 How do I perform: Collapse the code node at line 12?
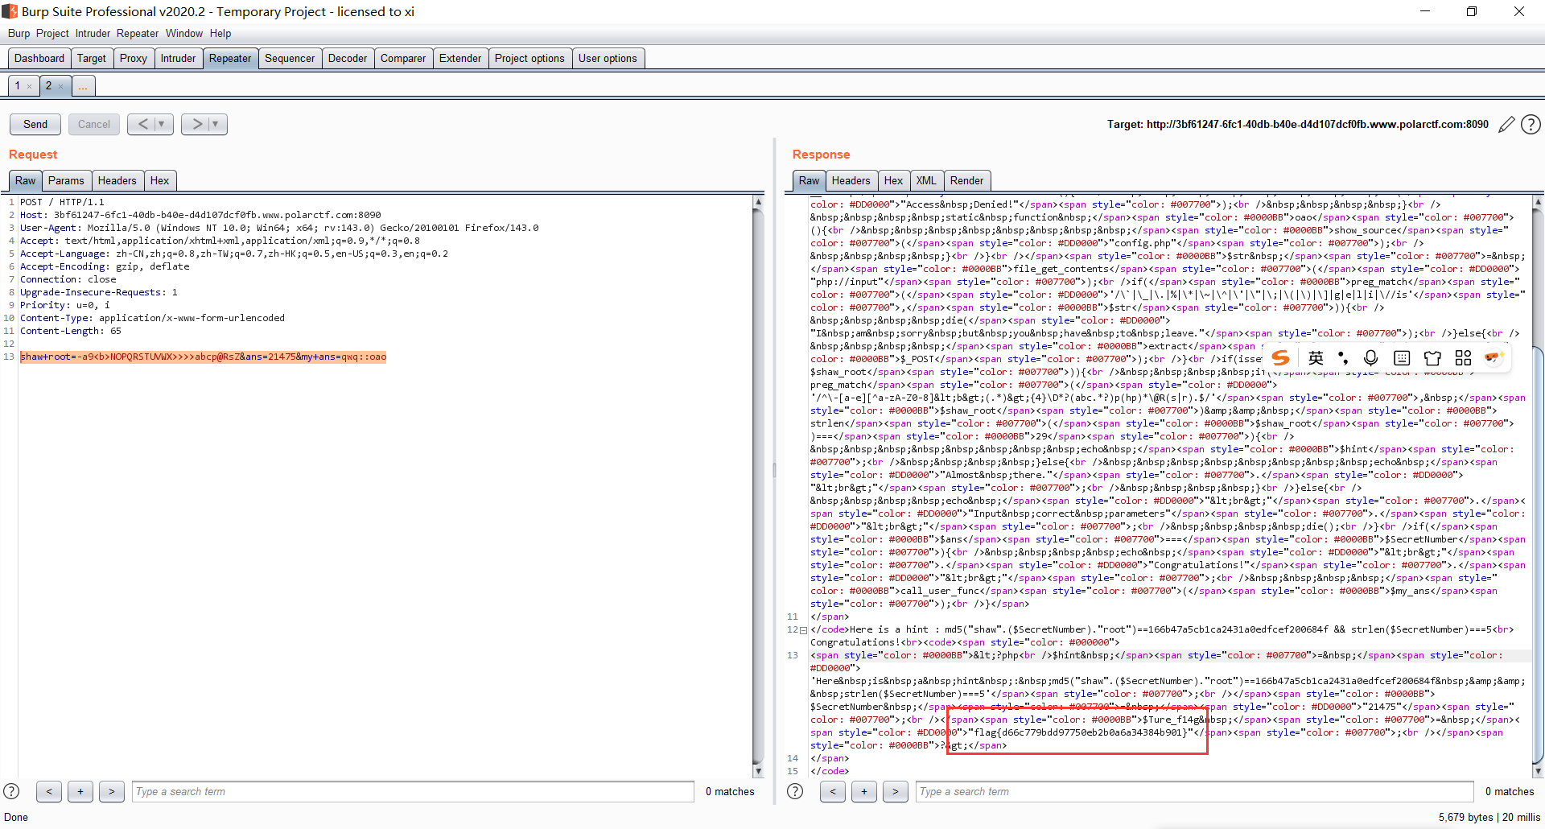[803, 630]
